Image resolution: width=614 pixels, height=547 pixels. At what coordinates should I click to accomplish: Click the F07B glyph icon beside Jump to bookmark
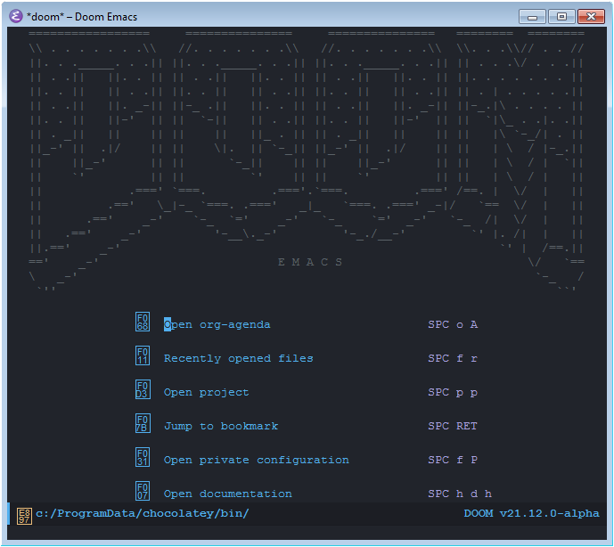coord(143,423)
